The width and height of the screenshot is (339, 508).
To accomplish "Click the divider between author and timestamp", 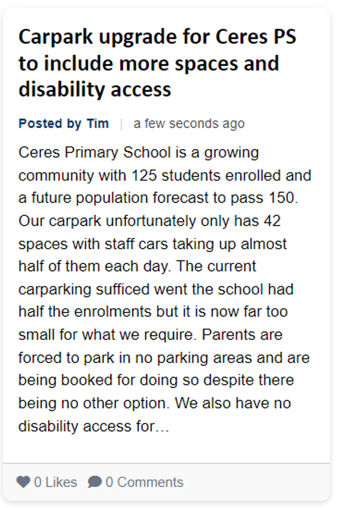I will point(121,124).
